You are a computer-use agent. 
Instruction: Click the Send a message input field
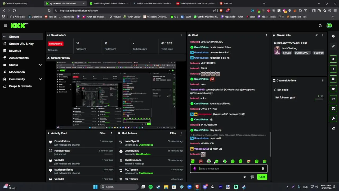pos(229,168)
